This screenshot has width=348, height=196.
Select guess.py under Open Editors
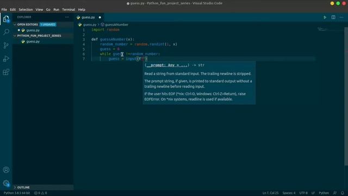point(33,30)
